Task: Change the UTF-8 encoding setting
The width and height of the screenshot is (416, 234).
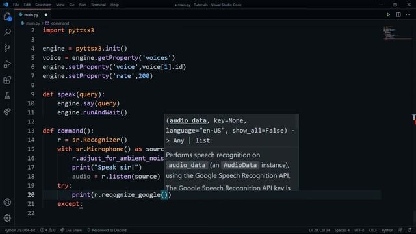Action: [359, 230]
